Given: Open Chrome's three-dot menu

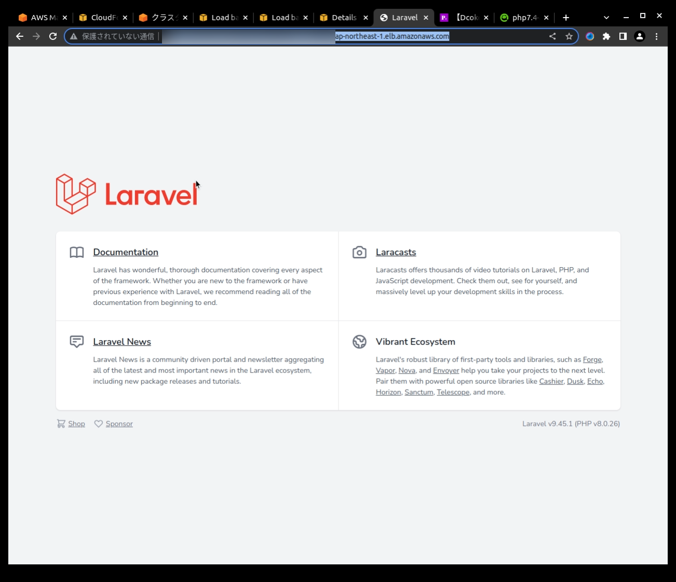Looking at the screenshot, I should 656,36.
